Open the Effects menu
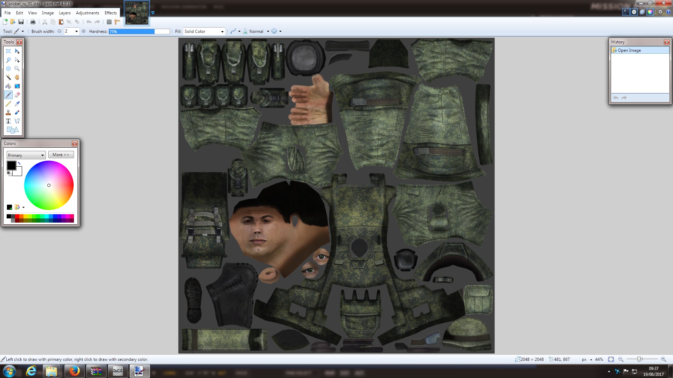Image resolution: width=673 pixels, height=378 pixels. [111, 13]
